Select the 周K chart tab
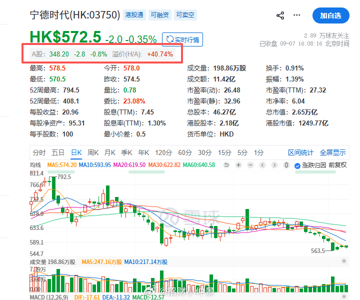This screenshot has width=360, height=300. coord(93,152)
